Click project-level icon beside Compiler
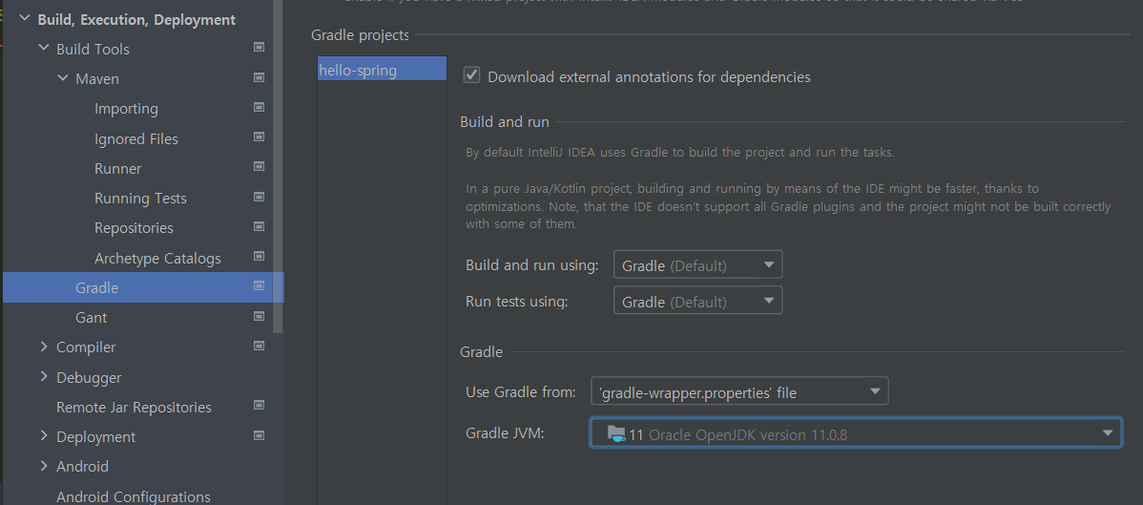 click(259, 346)
